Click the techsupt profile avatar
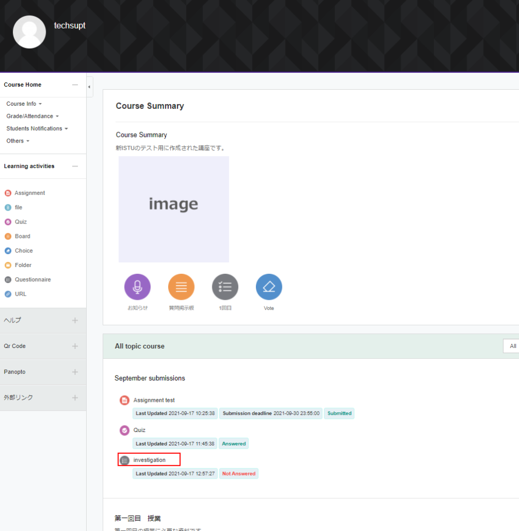 [x=29, y=32]
